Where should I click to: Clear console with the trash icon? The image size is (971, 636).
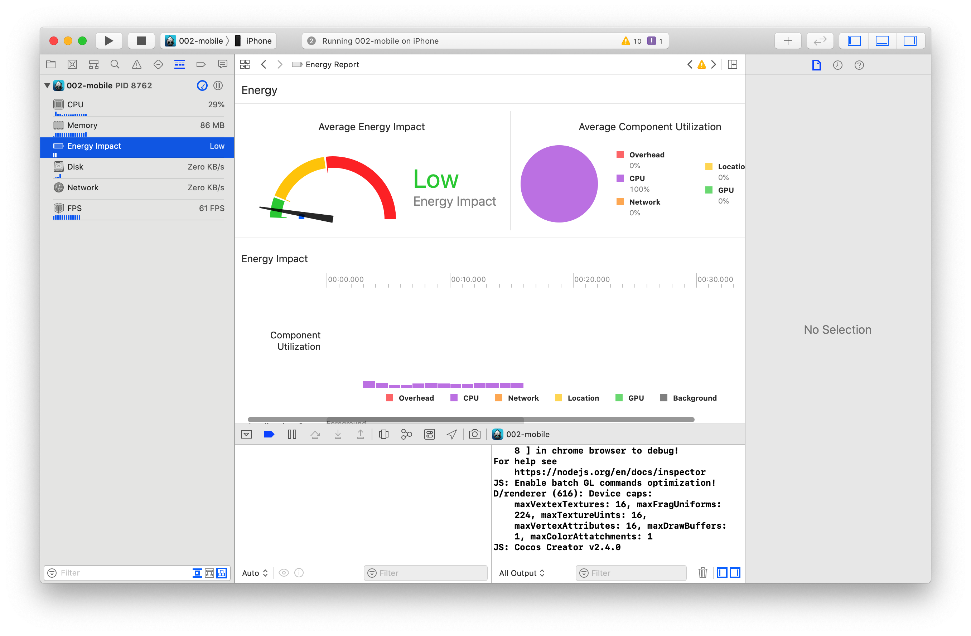(702, 573)
